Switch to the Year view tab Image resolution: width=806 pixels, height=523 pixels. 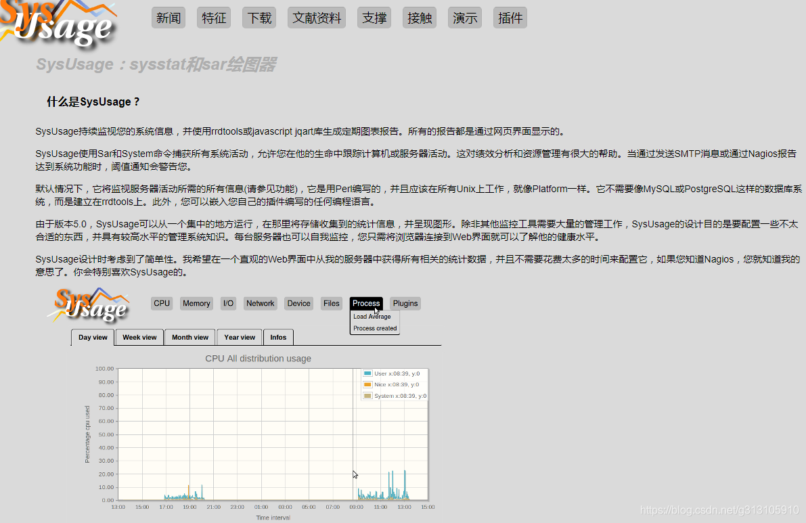pos(240,338)
